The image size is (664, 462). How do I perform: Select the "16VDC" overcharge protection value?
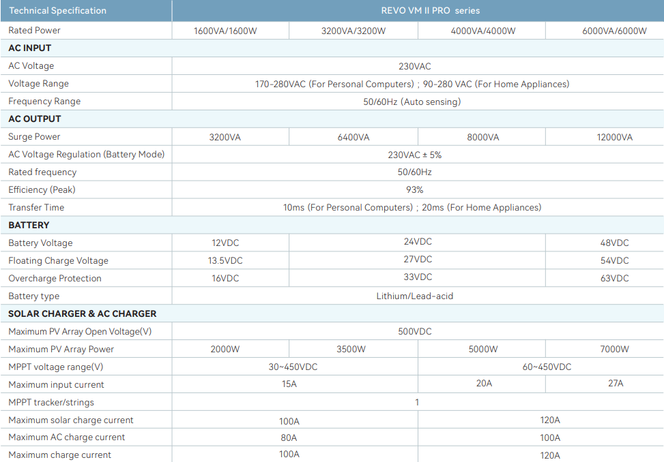click(x=225, y=279)
